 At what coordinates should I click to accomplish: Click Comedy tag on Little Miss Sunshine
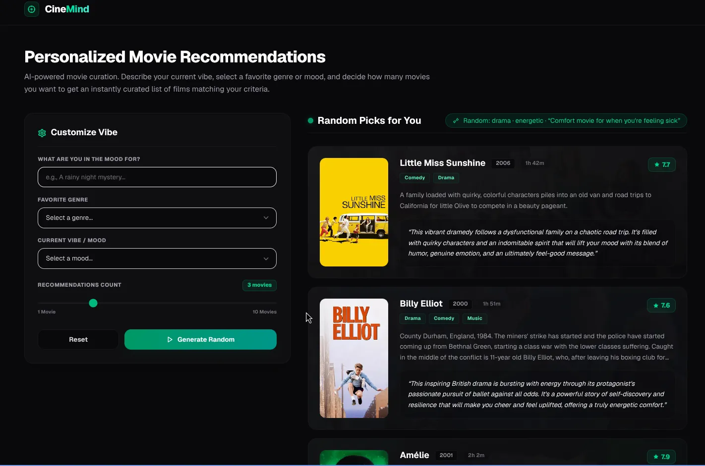point(415,178)
